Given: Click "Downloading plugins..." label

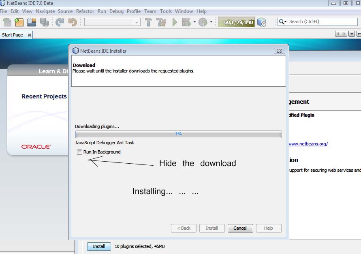Looking at the screenshot, I should (x=97, y=126).
